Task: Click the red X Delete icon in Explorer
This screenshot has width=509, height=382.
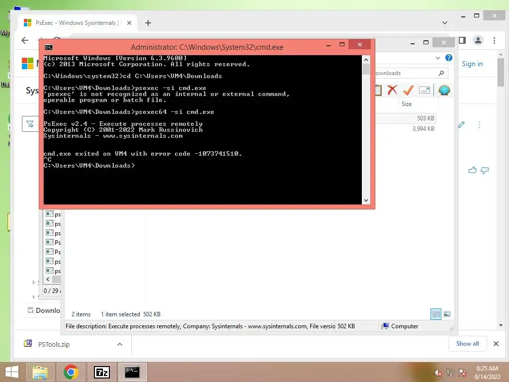Action: (x=392, y=90)
